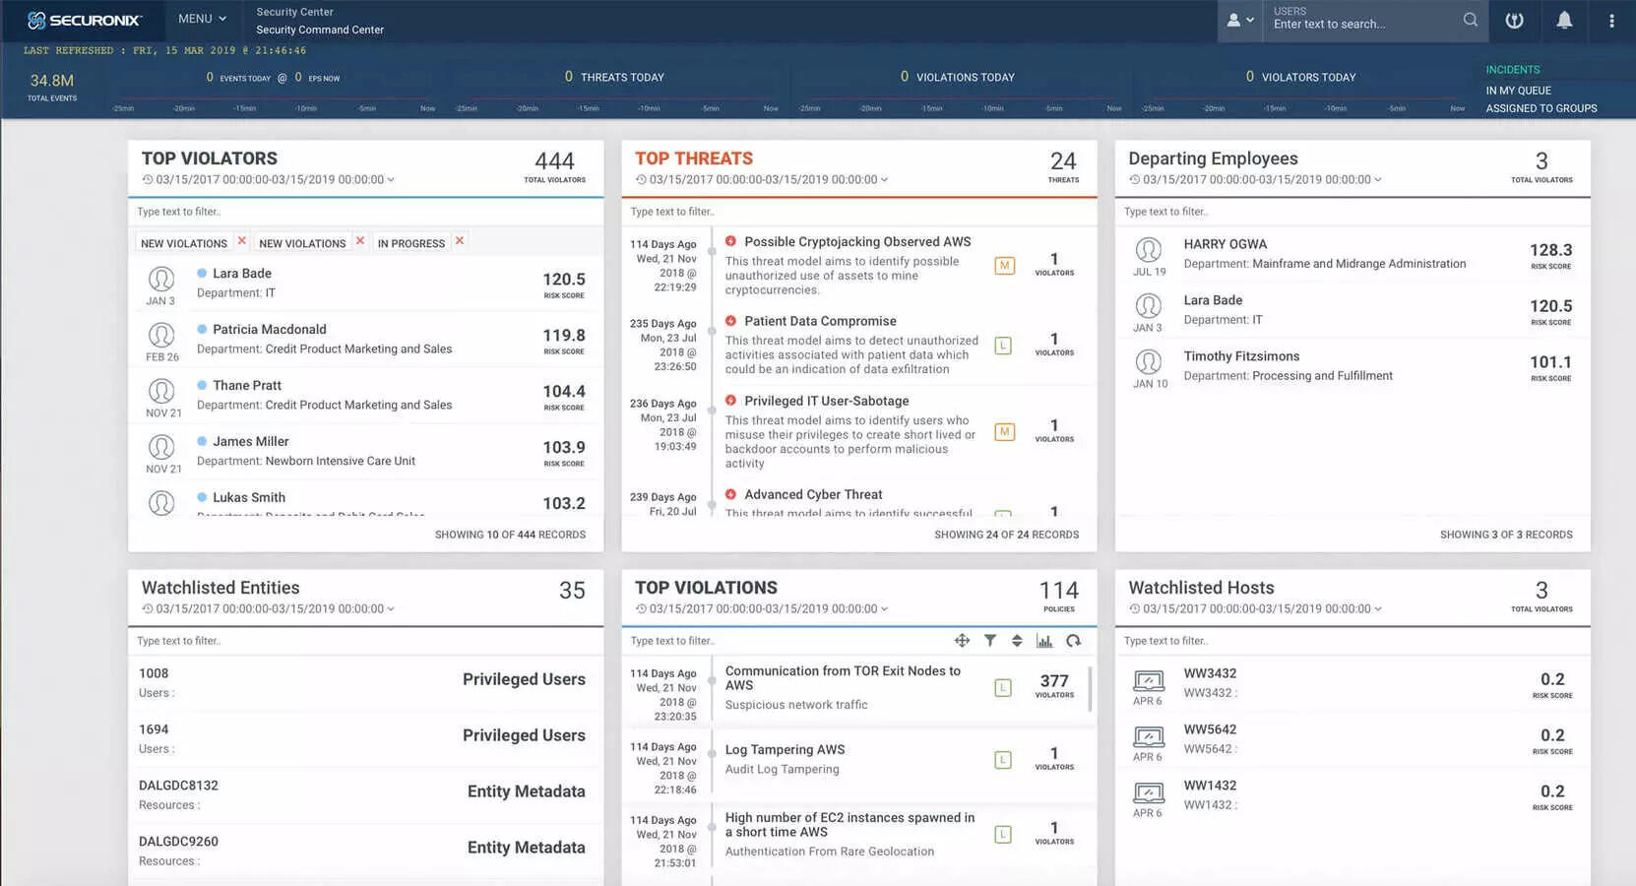Open Assigned To Groups incidents

click(1541, 108)
